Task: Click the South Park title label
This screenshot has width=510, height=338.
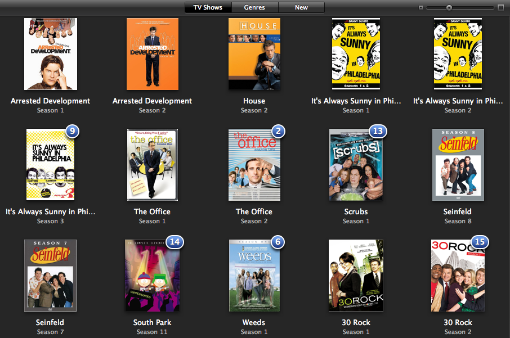Action: [152, 322]
